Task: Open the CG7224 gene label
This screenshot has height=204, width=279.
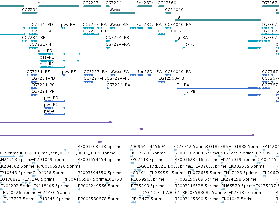Action: (113, 3)
